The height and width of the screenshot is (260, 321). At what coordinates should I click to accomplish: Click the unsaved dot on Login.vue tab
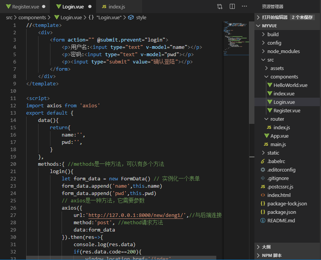89,7
